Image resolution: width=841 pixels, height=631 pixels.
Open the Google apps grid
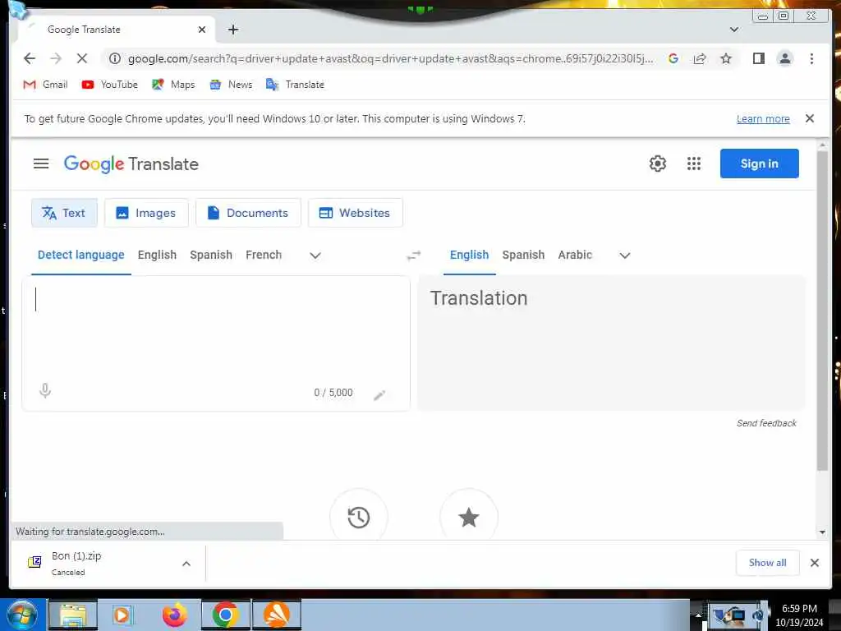click(x=694, y=164)
